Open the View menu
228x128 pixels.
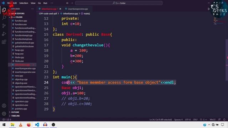tap(33, 3)
